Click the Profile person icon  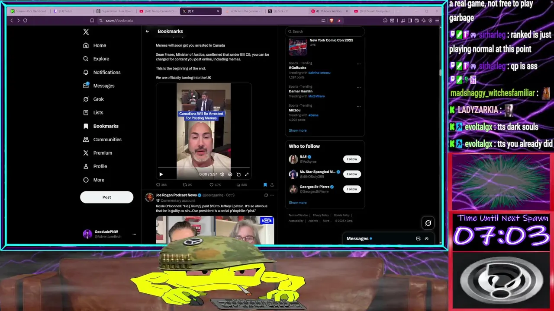click(86, 166)
